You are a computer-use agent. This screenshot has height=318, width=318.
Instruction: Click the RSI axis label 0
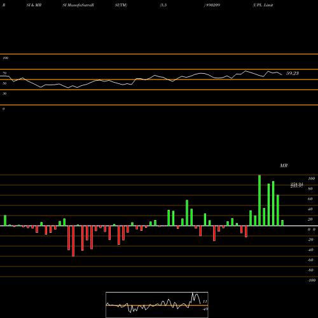tap(3, 109)
